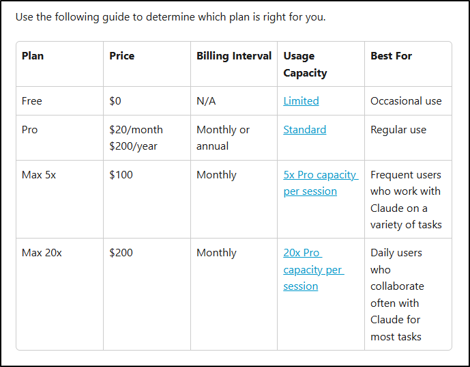The width and height of the screenshot is (470, 367).
Task: Select the "$100" price cell
Action: tap(121, 175)
